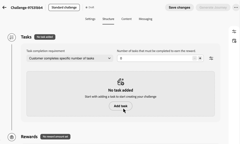Click the Rewards gift circle icon
Viewport: 240px width, 144px height.
click(x=12, y=137)
